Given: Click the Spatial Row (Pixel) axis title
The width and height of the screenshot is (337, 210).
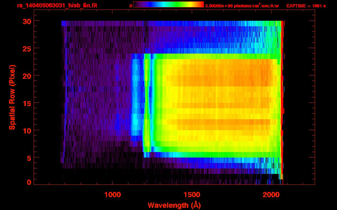Looking at the screenshot, I should coord(12,97).
